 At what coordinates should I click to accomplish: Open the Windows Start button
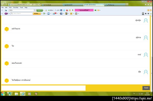coord(3,94)
